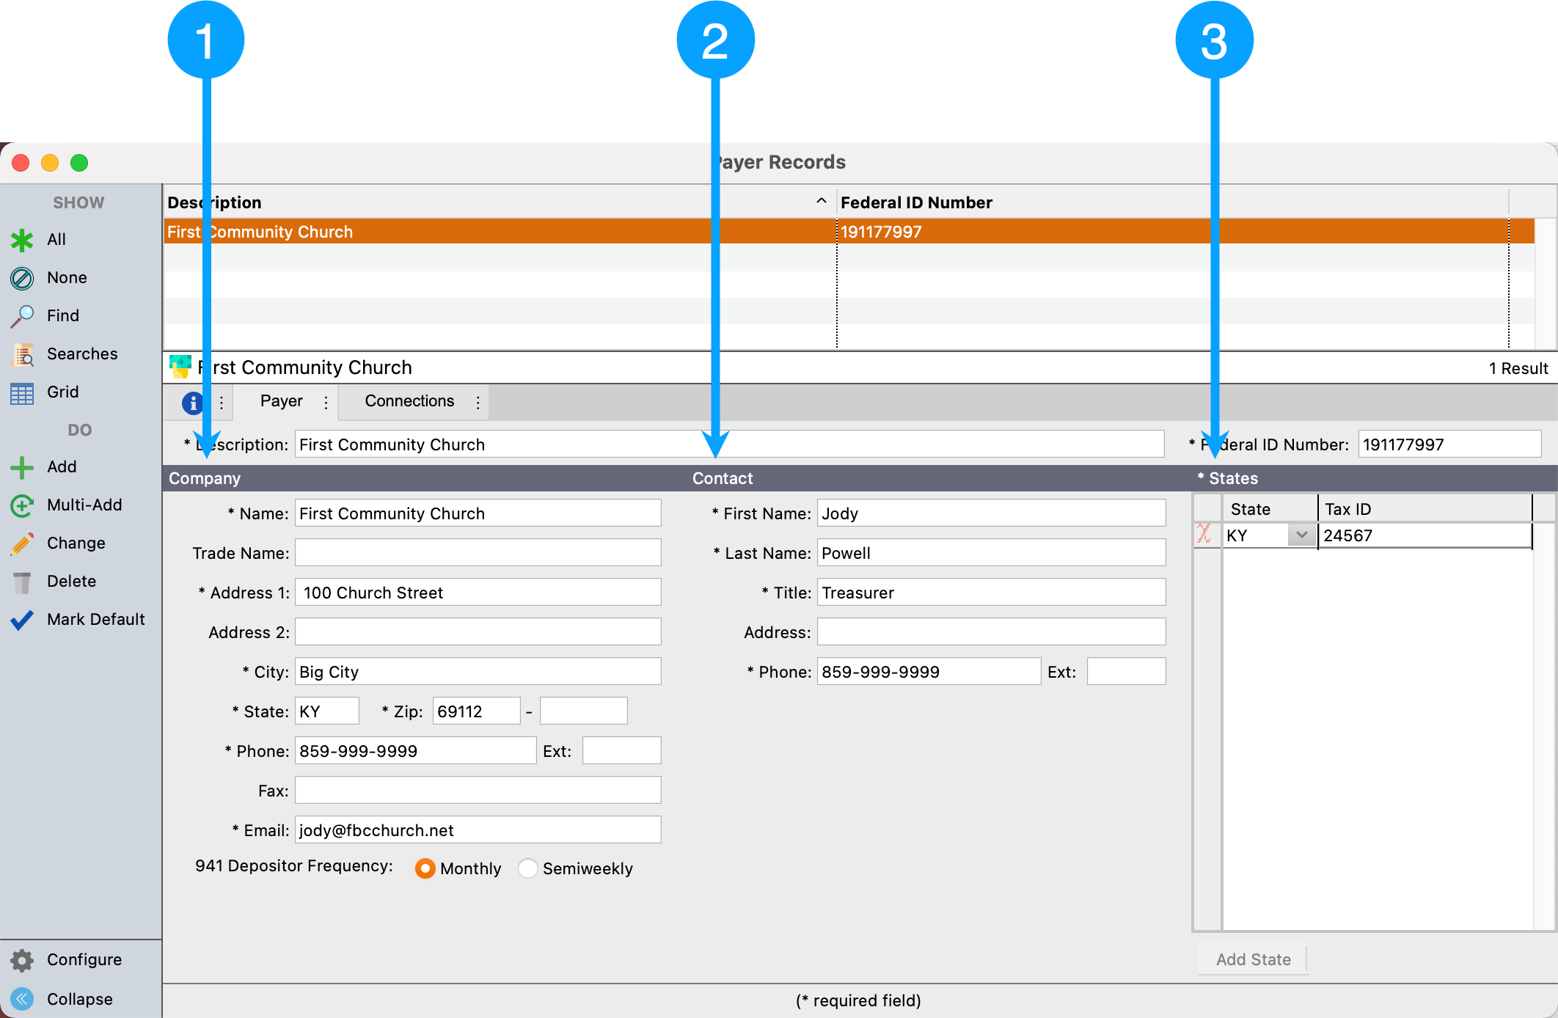Viewport: 1558px width, 1018px height.
Task: Click the Trade Name input field
Action: coord(478,553)
